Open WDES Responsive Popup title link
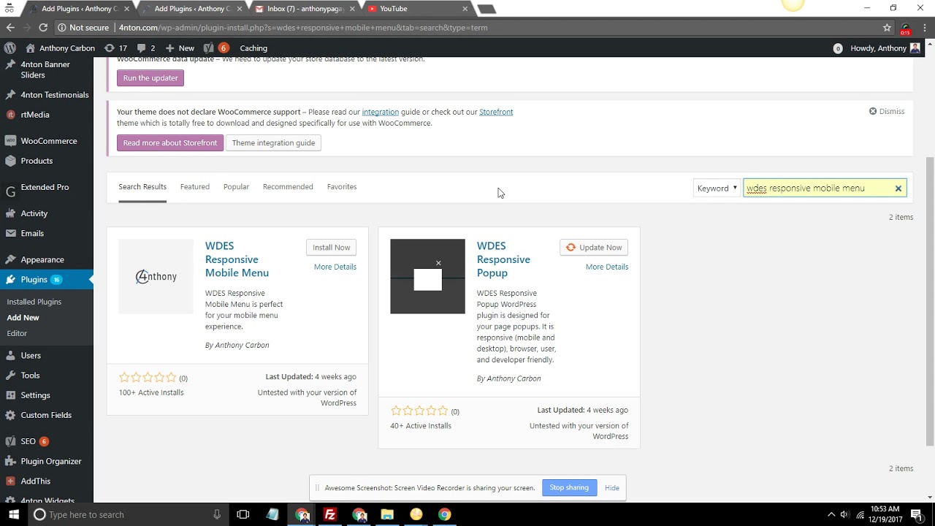This screenshot has width=935, height=526. tap(503, 259)
